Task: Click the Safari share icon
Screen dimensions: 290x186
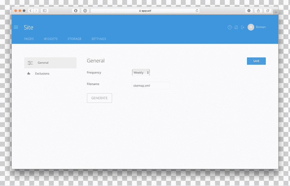Action: [x=258, y=11]
